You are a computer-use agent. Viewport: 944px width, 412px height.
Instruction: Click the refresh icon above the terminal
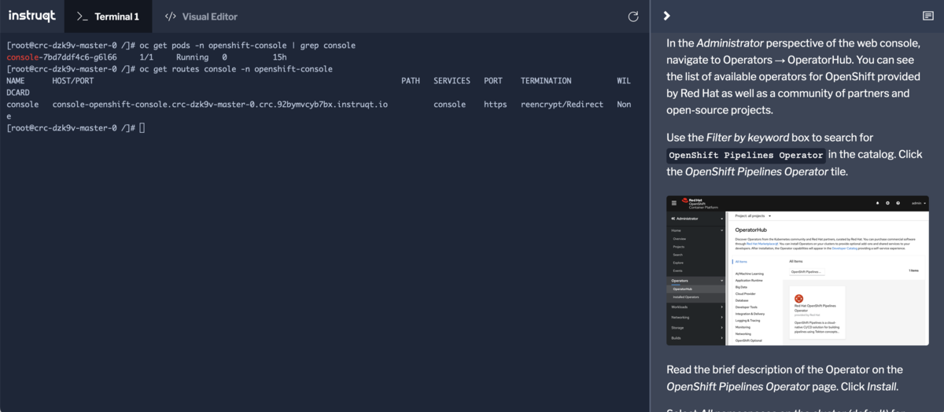[x=633, y=17]
